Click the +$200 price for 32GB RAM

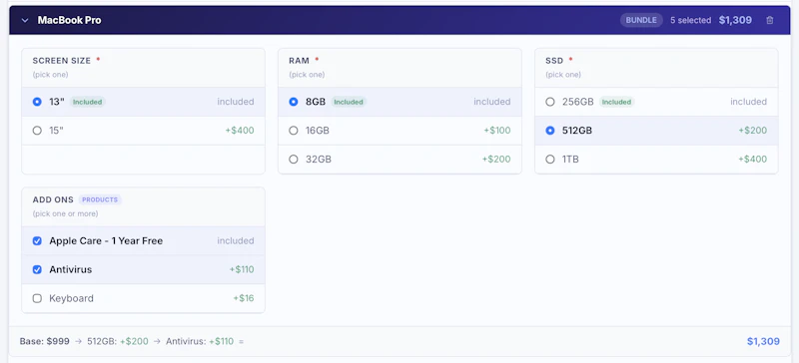point(496,160)
